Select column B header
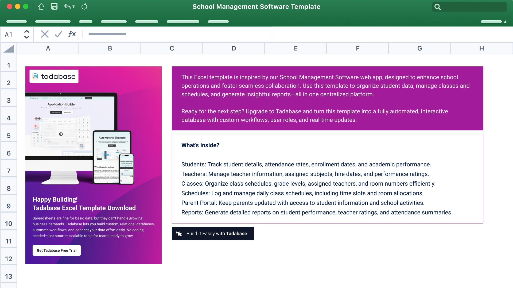 [x=110, y=49]
